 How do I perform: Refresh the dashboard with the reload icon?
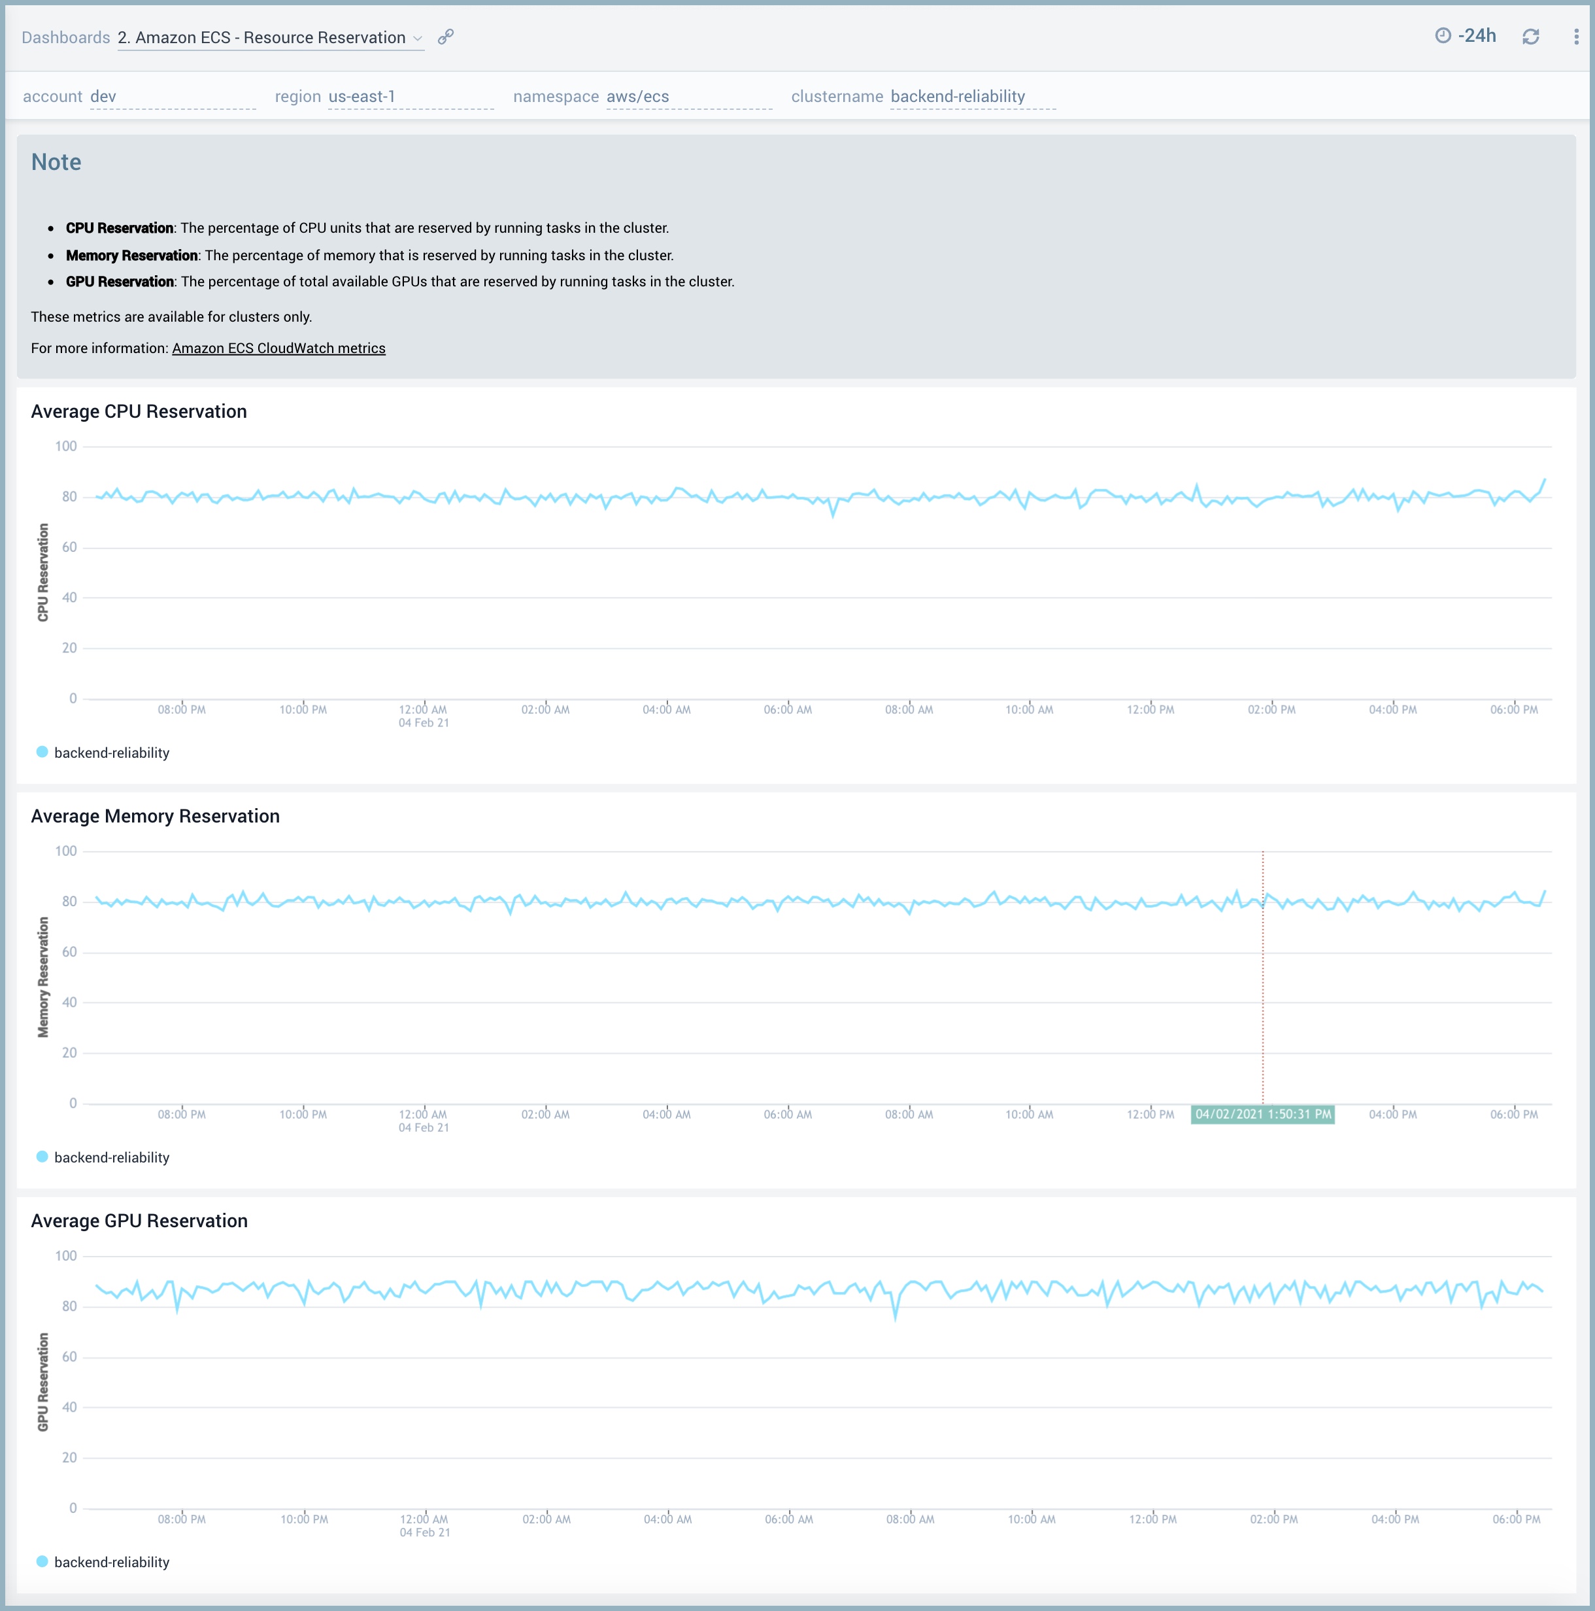click(1532, 36)
